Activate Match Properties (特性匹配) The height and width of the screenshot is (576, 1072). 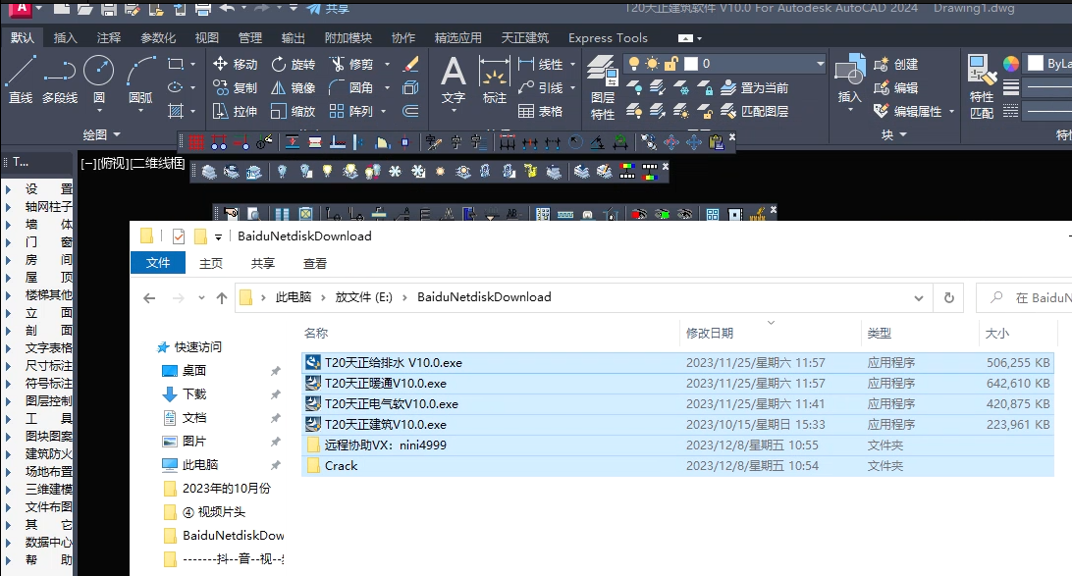tap(982, 87)
